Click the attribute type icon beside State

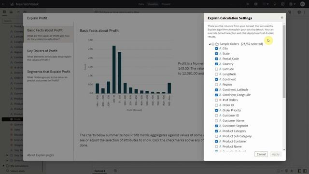point(220,54)
